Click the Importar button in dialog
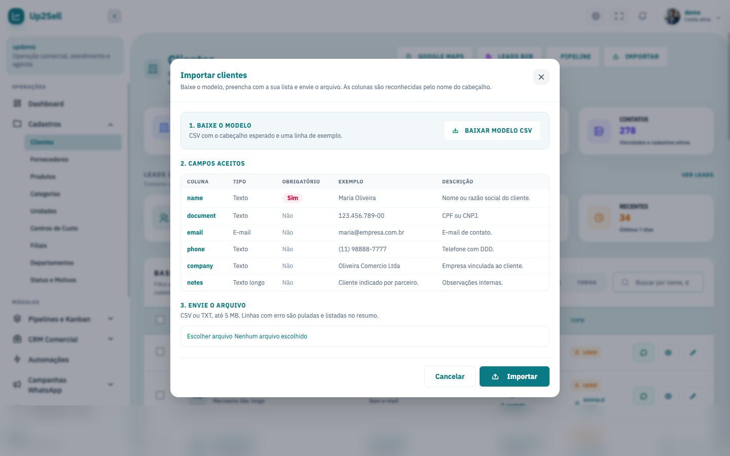Viewport: 730px width, 456px height. tap(515, 376)
